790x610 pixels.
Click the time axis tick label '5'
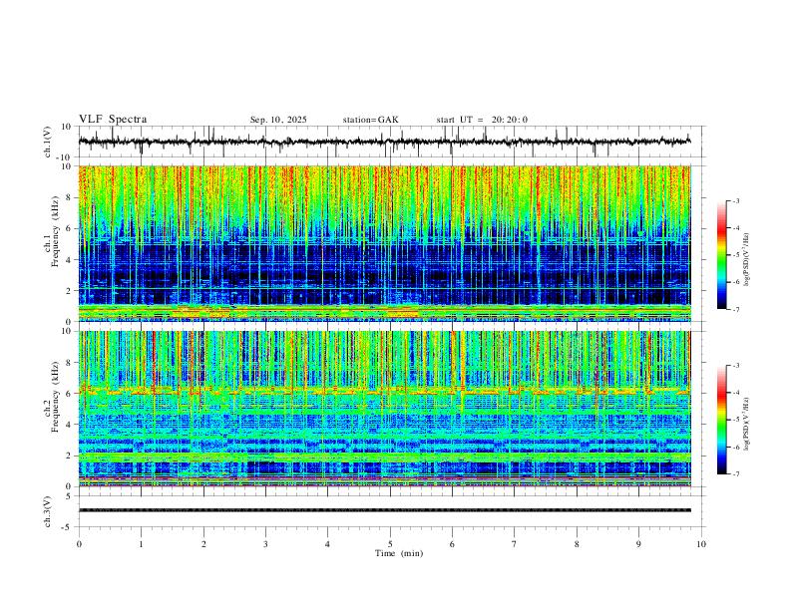click(390, 544)
